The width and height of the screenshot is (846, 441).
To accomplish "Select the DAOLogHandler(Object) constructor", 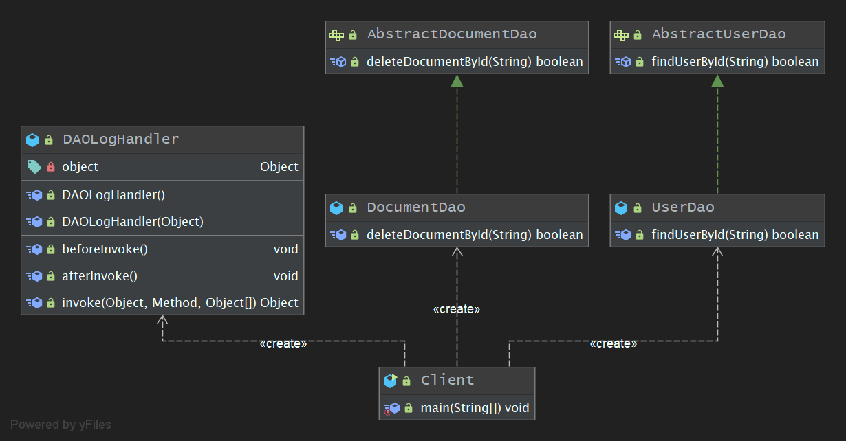I will tap(132, 222).
